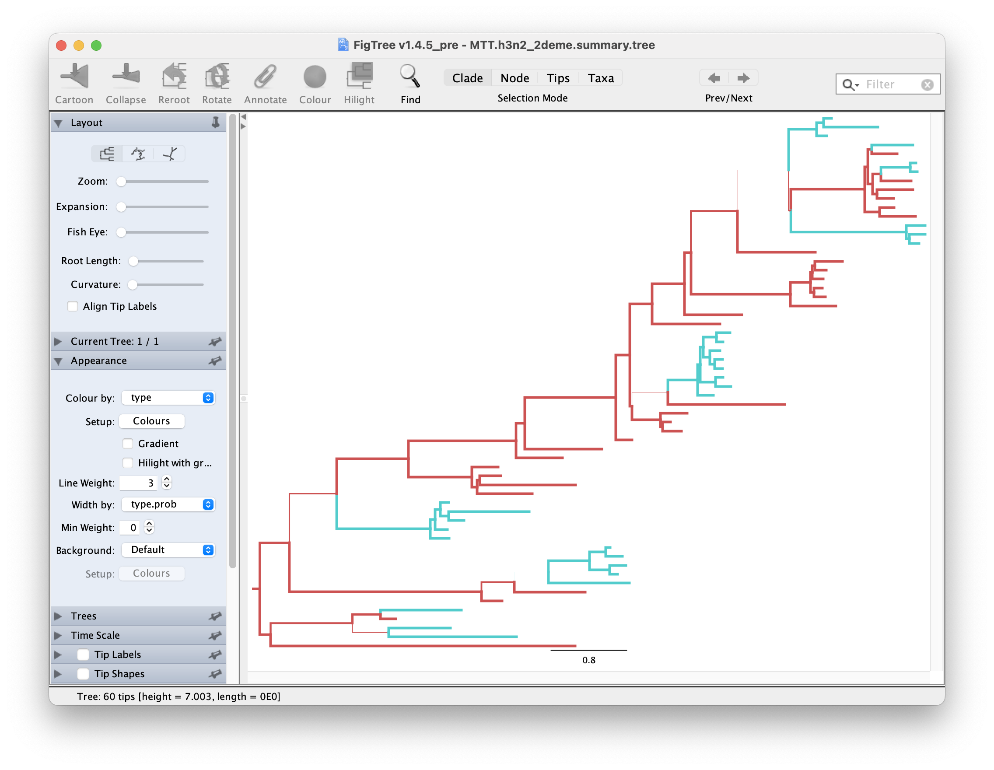Switch selection mode to Taxa
994x770 pixels.
coord(600,78)
